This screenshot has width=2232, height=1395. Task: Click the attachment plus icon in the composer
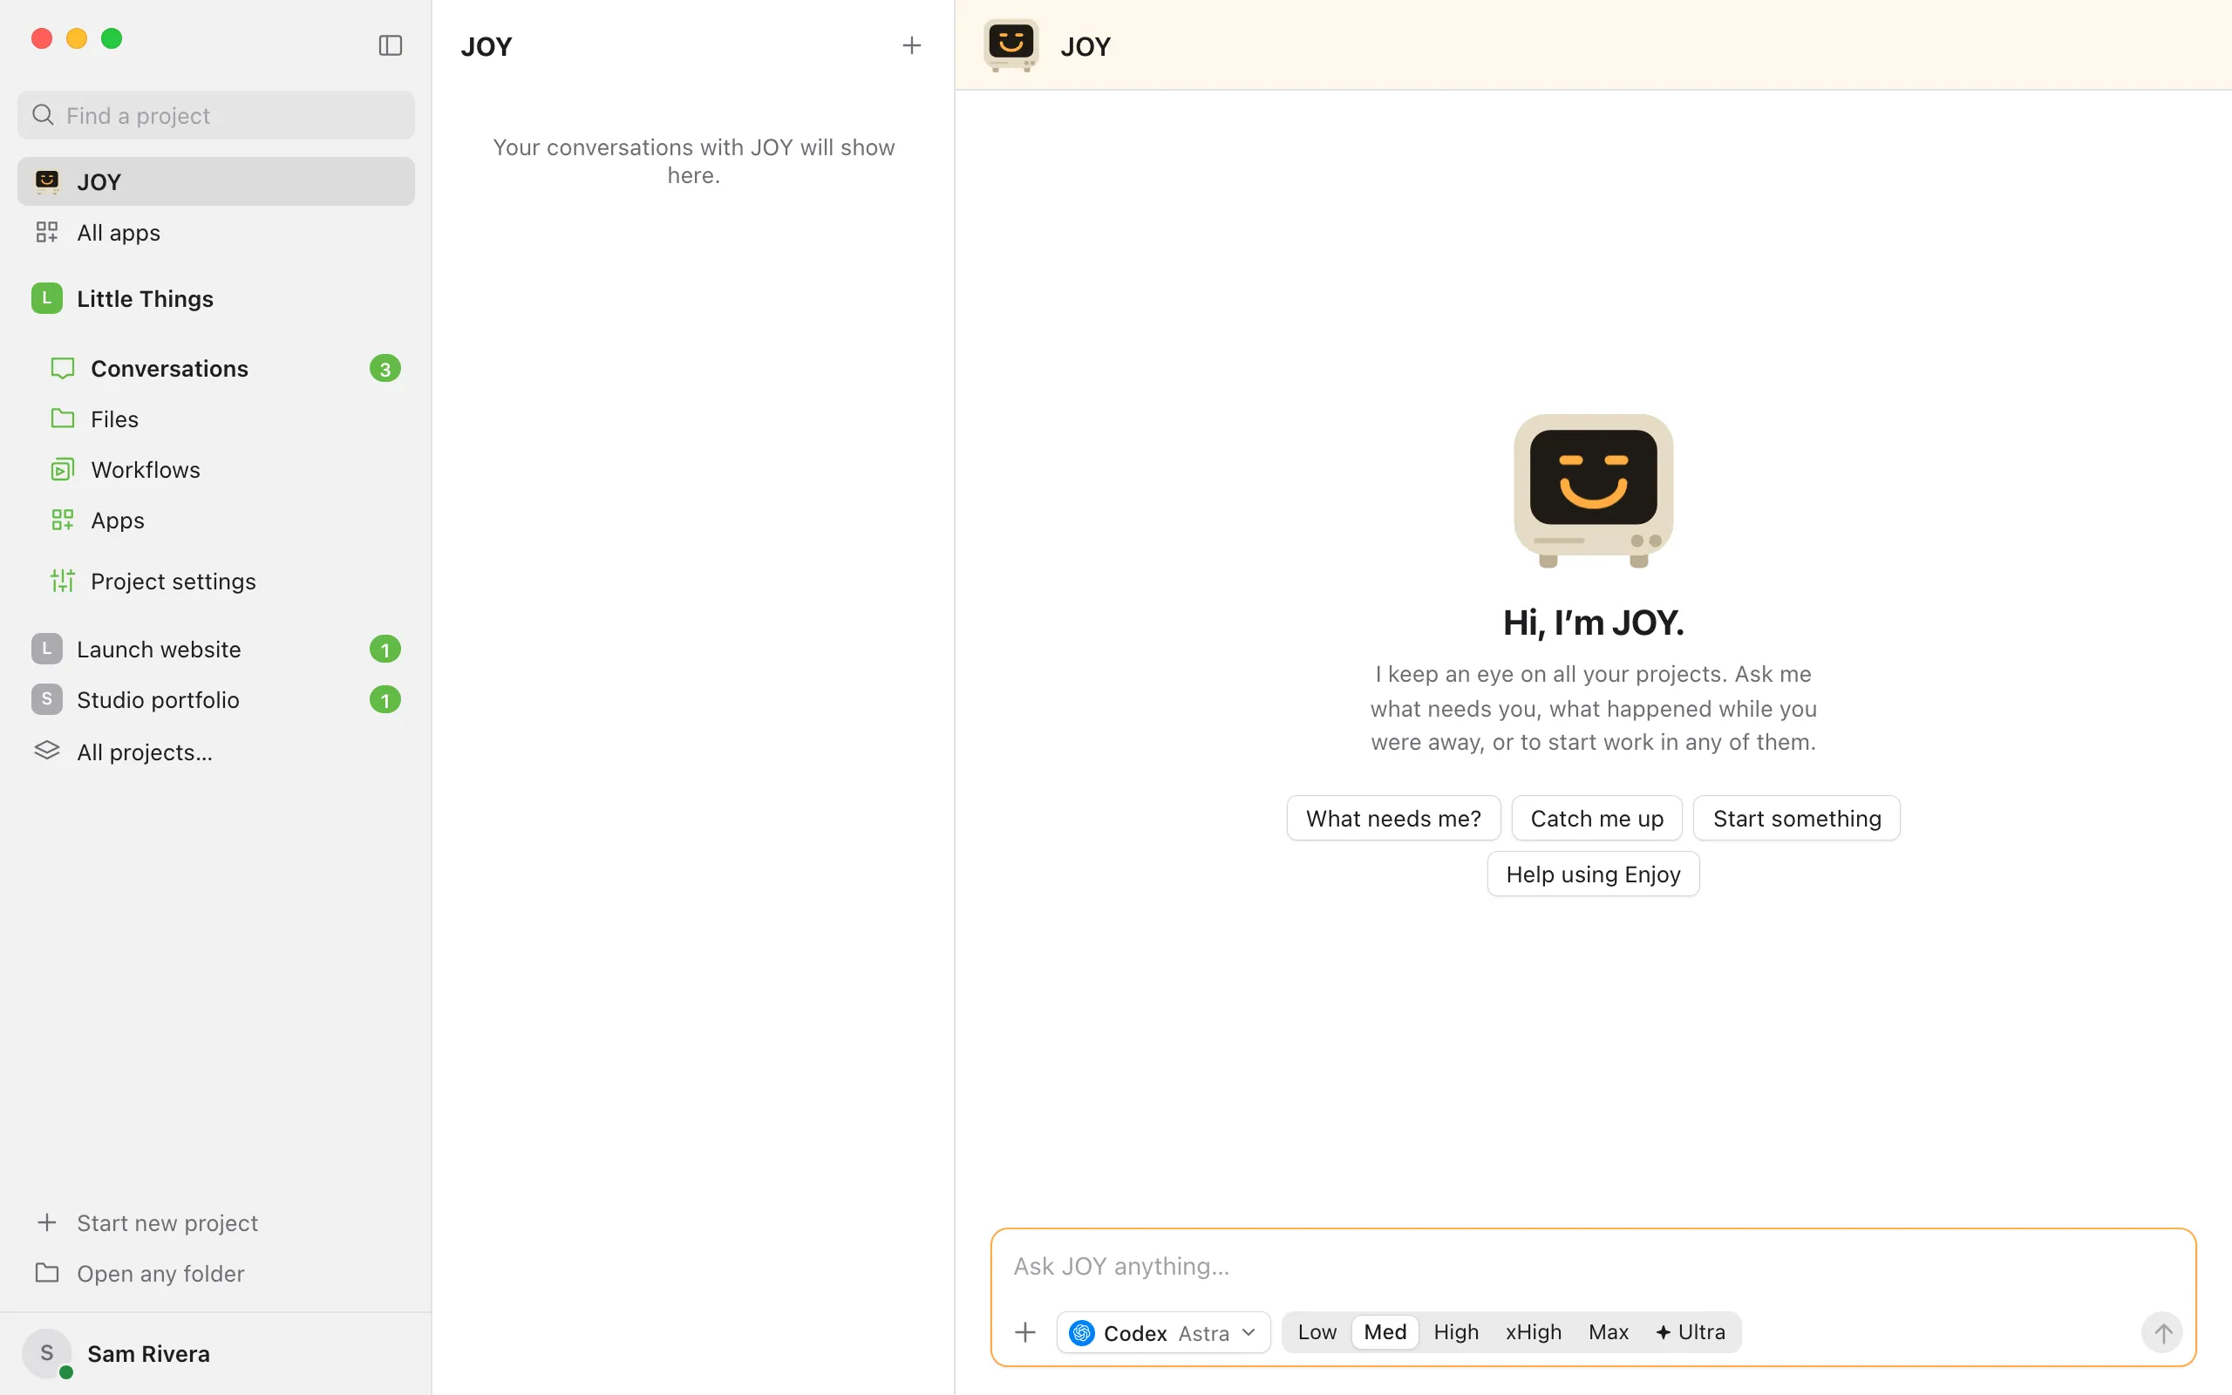1024,1332
